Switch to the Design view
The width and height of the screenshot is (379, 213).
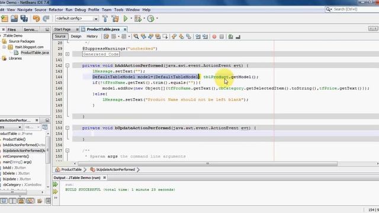pyautogui.click(x=76, y=37)
